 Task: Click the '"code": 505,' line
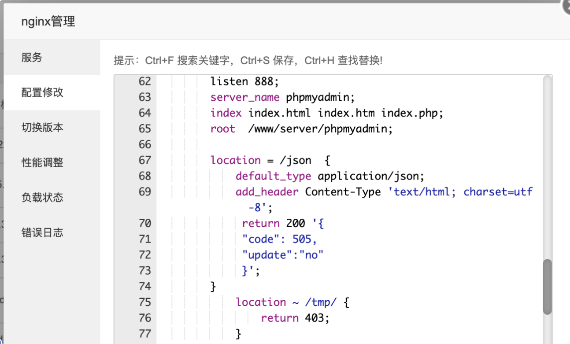[279, 239]
